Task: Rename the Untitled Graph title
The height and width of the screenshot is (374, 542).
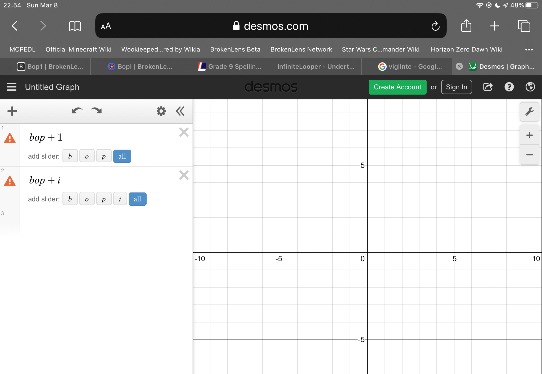Action: 52,87
